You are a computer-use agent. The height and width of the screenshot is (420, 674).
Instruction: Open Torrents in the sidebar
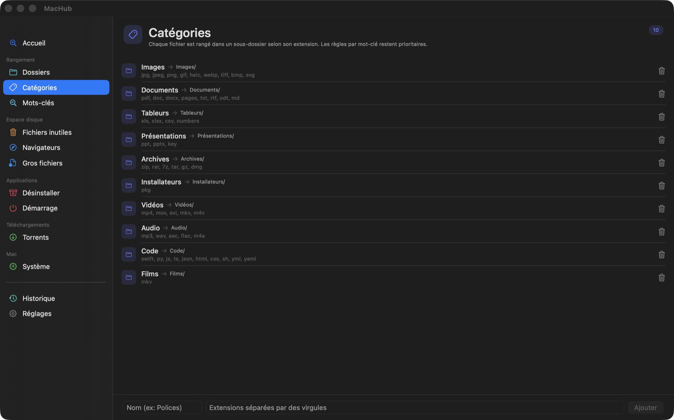(56, 237)
